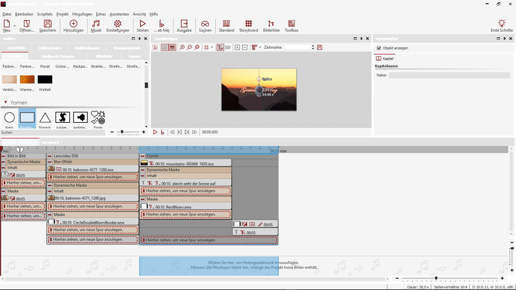Click the Musik toolbar icon
Screen dimensions: 516x290
tap(96, 26)
